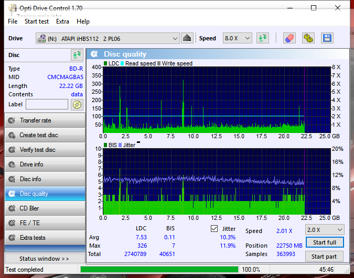Image resolution: width=354 pixels, height=278 pixels.
Task: Open Extra tests page
Action: [45, 238]
